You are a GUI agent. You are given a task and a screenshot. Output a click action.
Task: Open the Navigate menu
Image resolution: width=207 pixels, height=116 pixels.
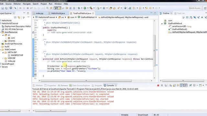coord(27,4)
